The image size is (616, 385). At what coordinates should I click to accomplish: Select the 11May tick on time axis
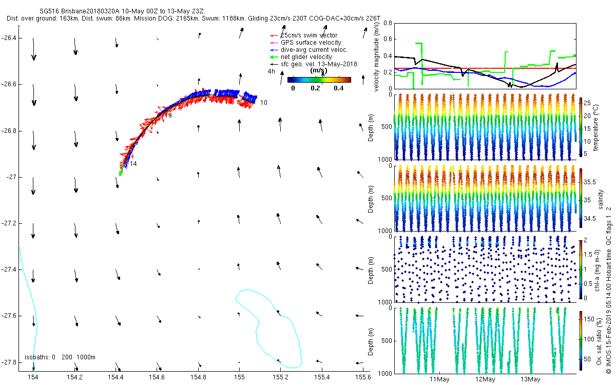click(439, 379)
